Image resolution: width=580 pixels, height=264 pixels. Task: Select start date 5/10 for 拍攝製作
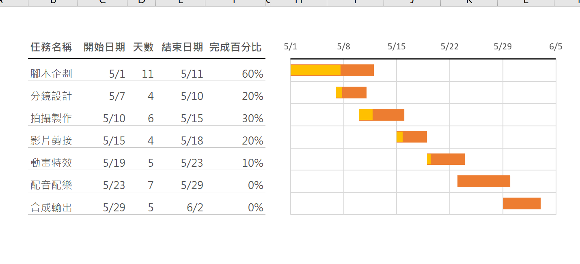coord(114,118)
